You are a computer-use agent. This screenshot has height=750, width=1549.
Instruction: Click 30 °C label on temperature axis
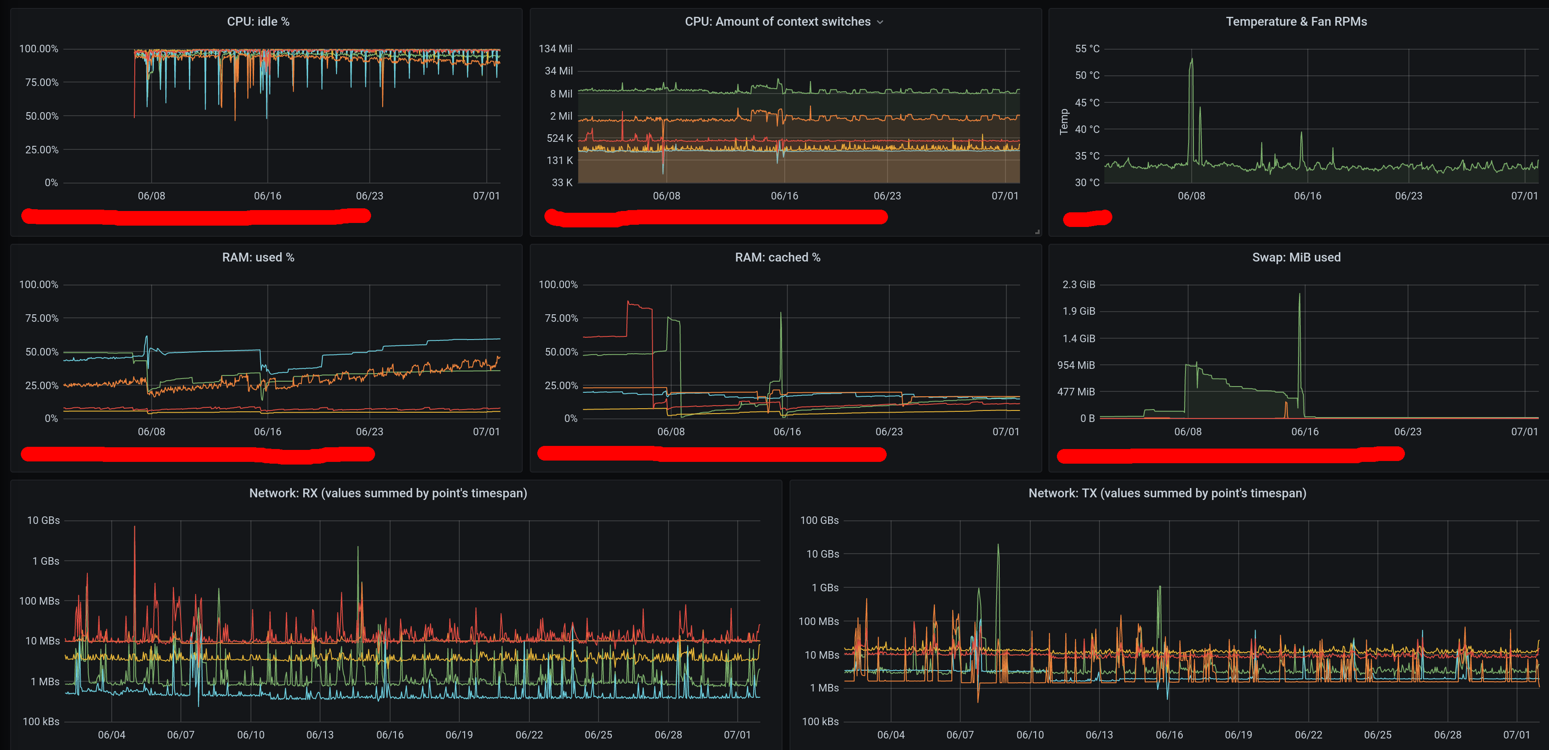coord(1087,183)
